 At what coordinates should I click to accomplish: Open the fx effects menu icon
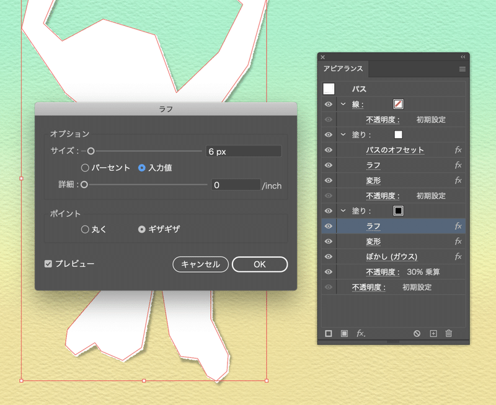pyautogui.click(x=361, y=333)
